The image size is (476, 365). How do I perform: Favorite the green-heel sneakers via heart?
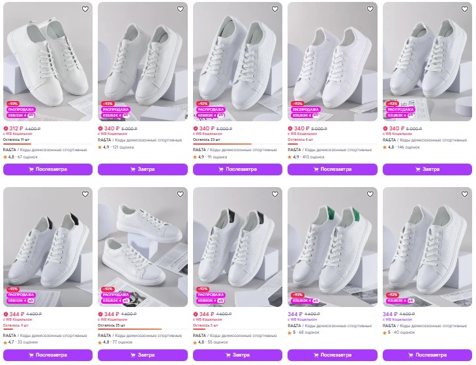click(x=370, y=194)
